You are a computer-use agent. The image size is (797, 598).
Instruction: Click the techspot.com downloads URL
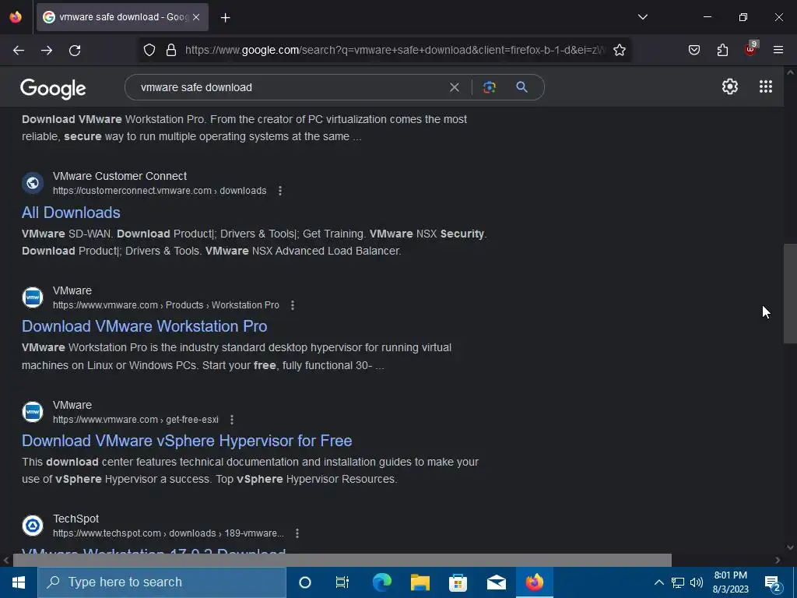[168, 533]
